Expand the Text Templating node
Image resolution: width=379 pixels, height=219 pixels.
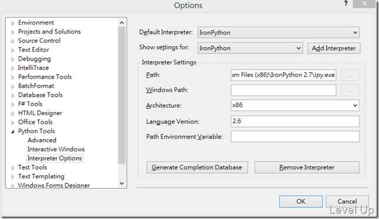[x=13, y=177]
